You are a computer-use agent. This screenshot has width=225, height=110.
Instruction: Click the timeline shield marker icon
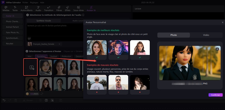point(40,100)
